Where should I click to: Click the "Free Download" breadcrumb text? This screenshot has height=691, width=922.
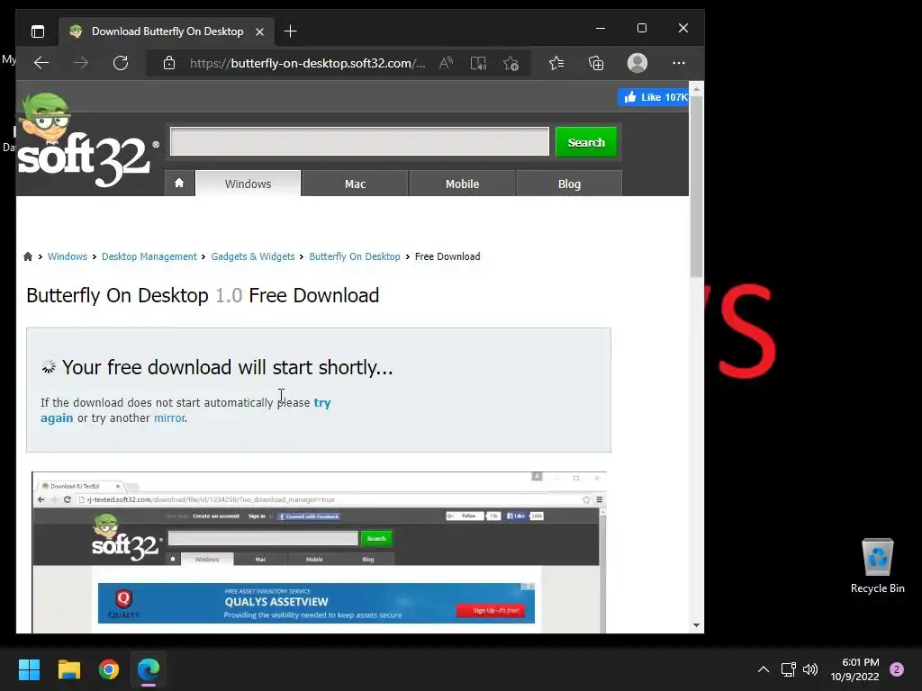(447, 256)
